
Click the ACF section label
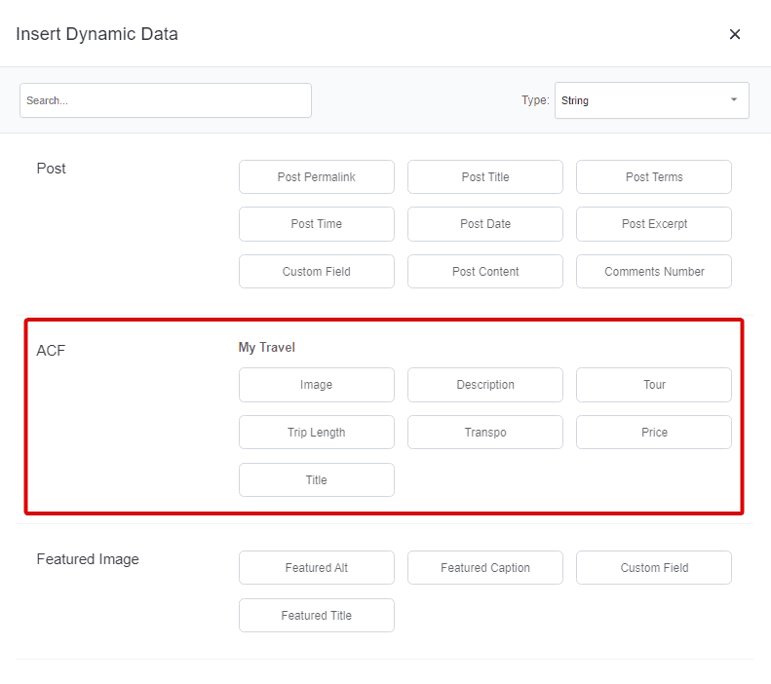[51, 351]
